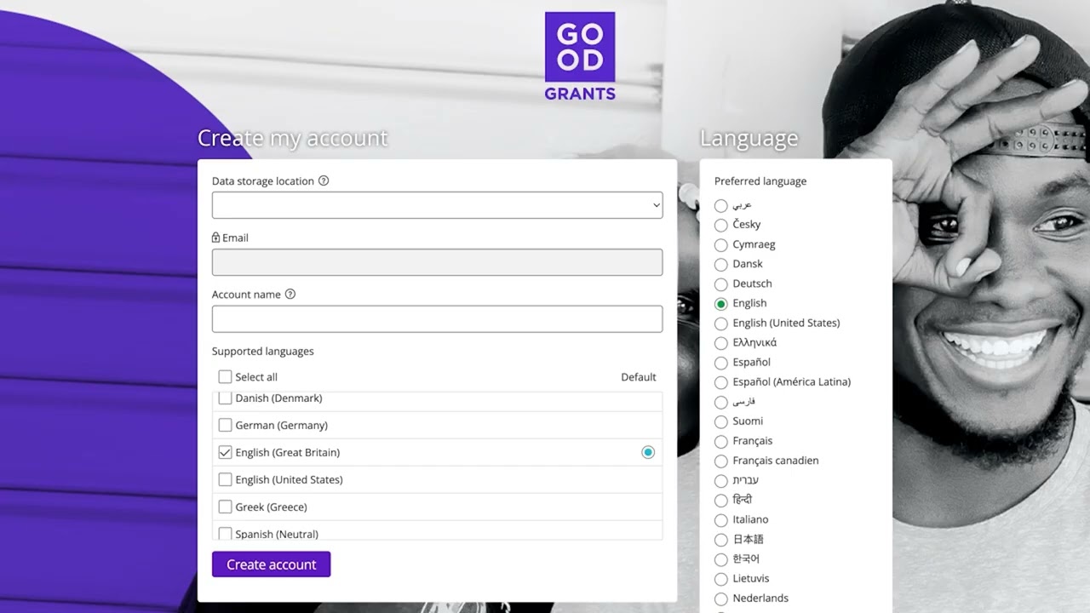This screenshot has height=613, width=1090.
Task: Select default radio for English (Great Britain)
Action: click(x=648, y=452)
